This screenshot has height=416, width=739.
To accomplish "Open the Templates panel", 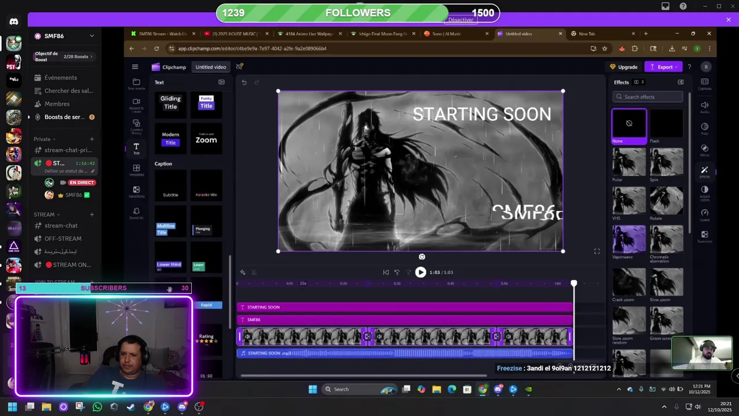I will 136,170.
